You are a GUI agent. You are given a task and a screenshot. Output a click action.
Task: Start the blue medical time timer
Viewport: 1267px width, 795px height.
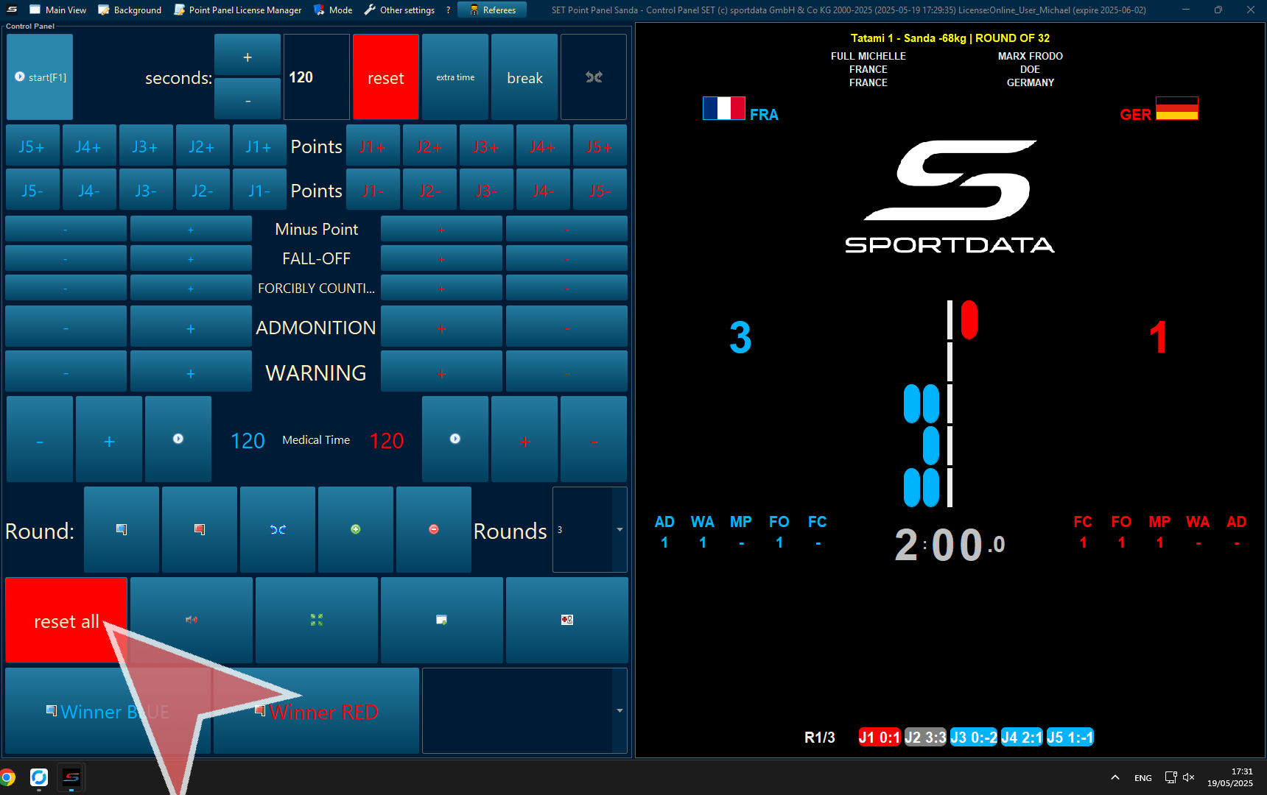178,439
